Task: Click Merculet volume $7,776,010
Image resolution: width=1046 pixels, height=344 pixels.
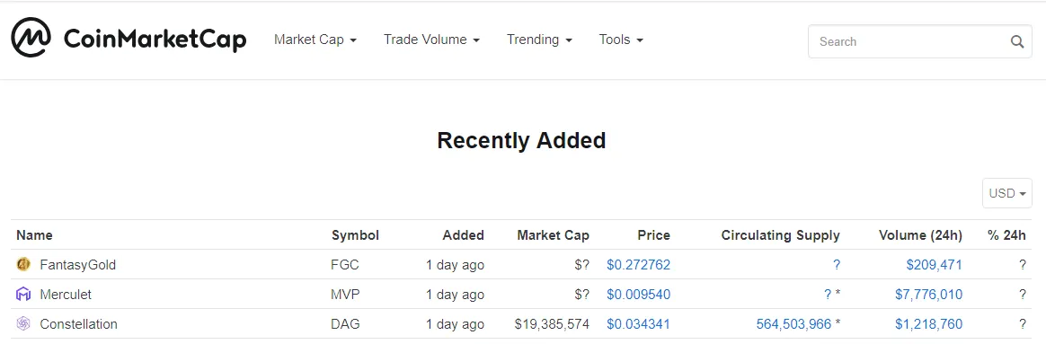Action: [928, 294]
